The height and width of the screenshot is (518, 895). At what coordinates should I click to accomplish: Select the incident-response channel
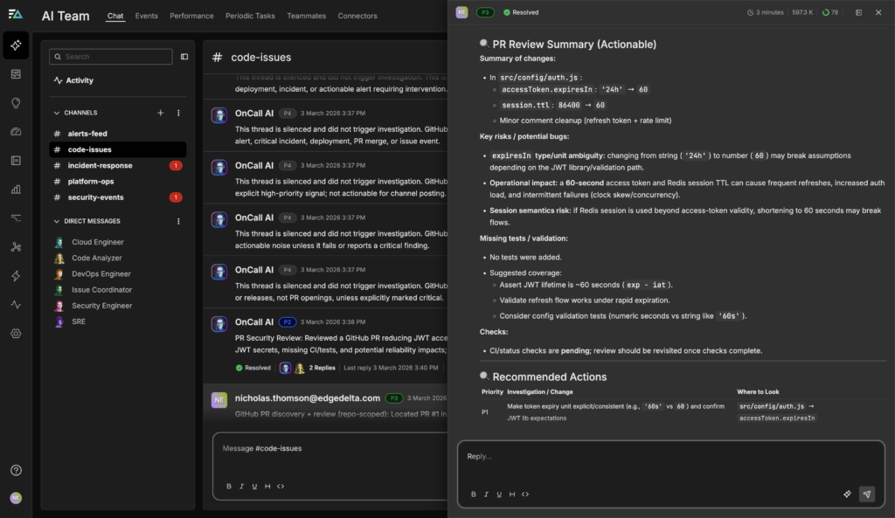tap(100, 165)
